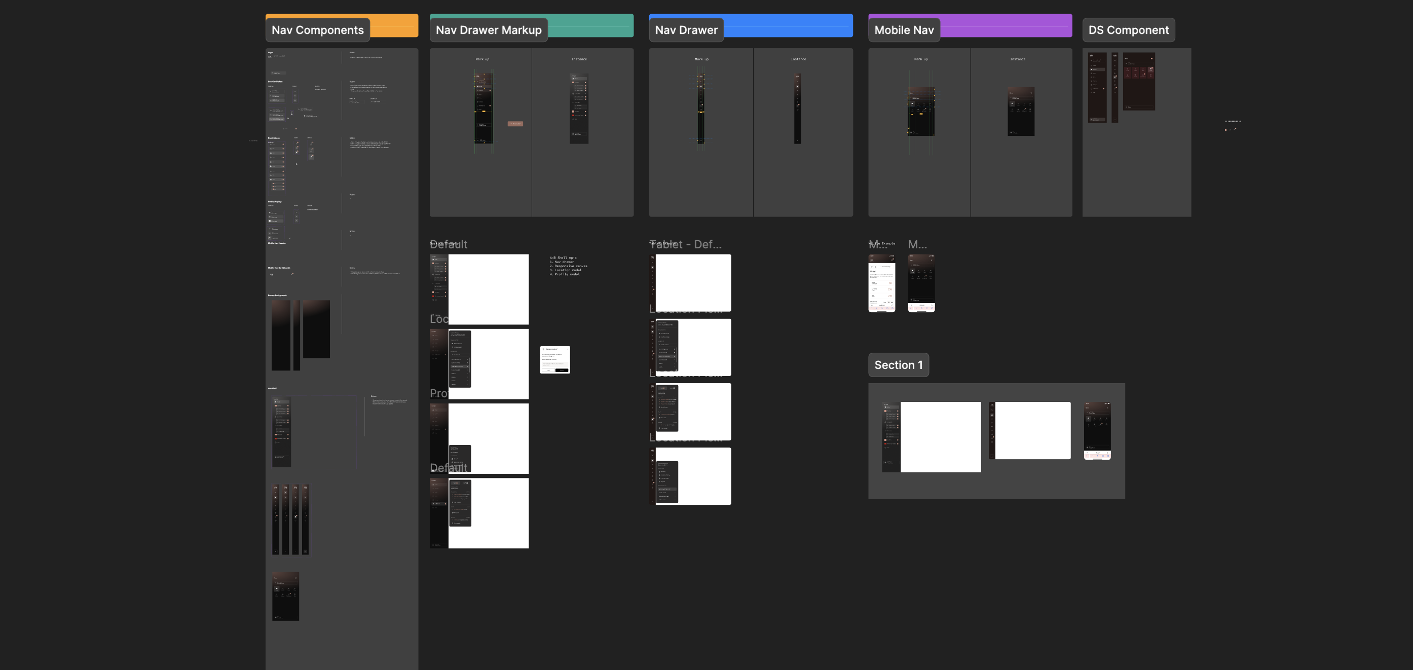The width and height of the screenshot is (1413, 670).
Task: Select the Nav Shell drawer in Nav Components
Action: 282,432
